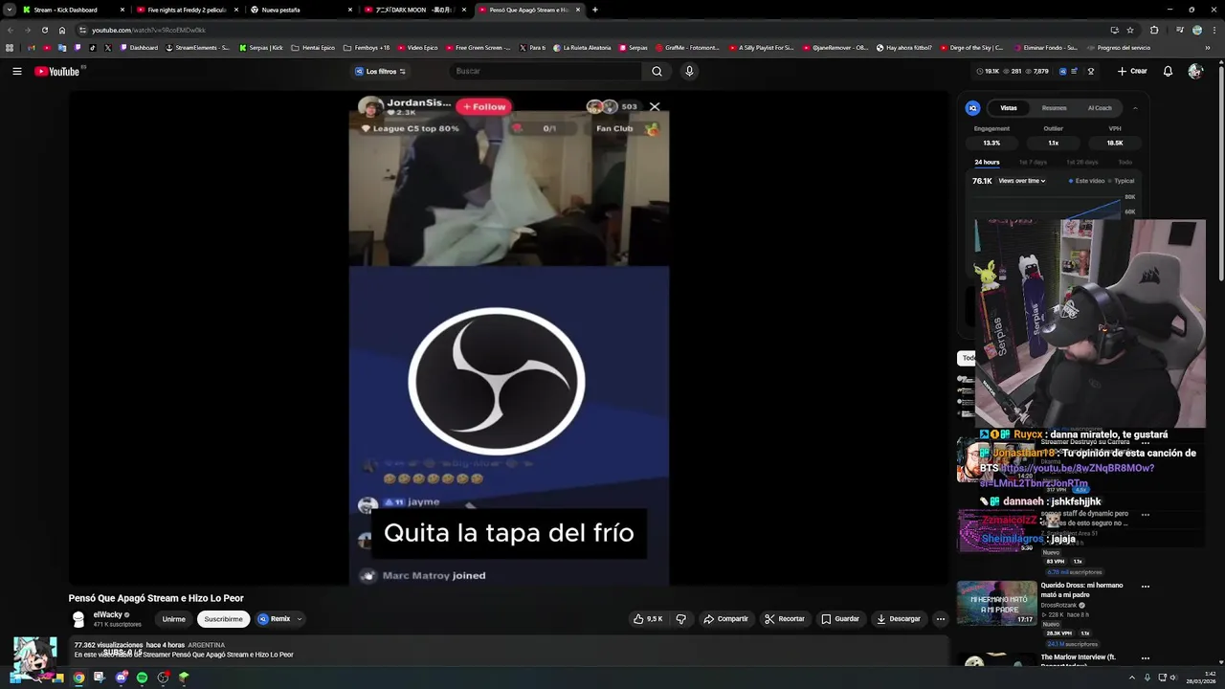Go to browser home button

click(62, 30)
